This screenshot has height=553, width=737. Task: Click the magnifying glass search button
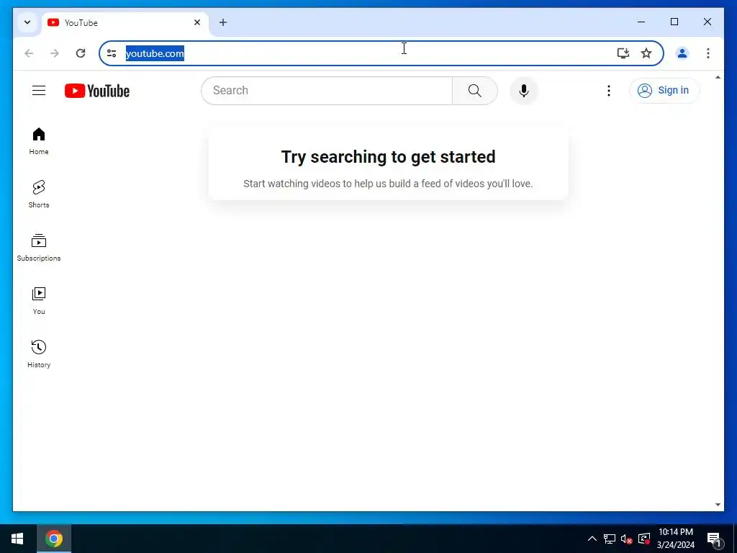pyautogui.click(x=475, y=90)
